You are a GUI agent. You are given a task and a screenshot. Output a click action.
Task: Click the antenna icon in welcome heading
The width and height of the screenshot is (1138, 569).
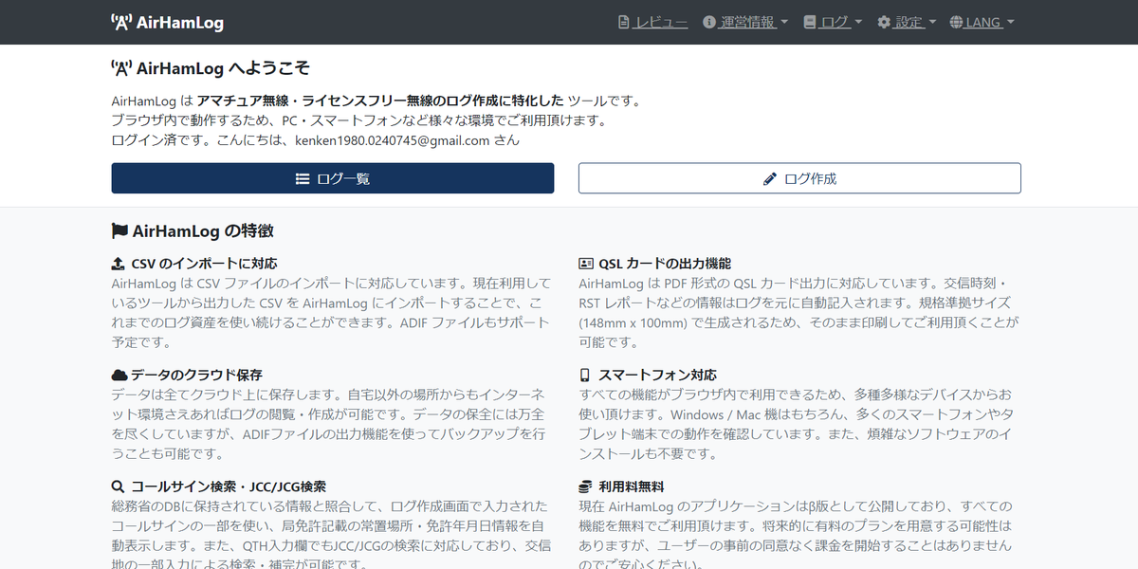pos(121,68)
